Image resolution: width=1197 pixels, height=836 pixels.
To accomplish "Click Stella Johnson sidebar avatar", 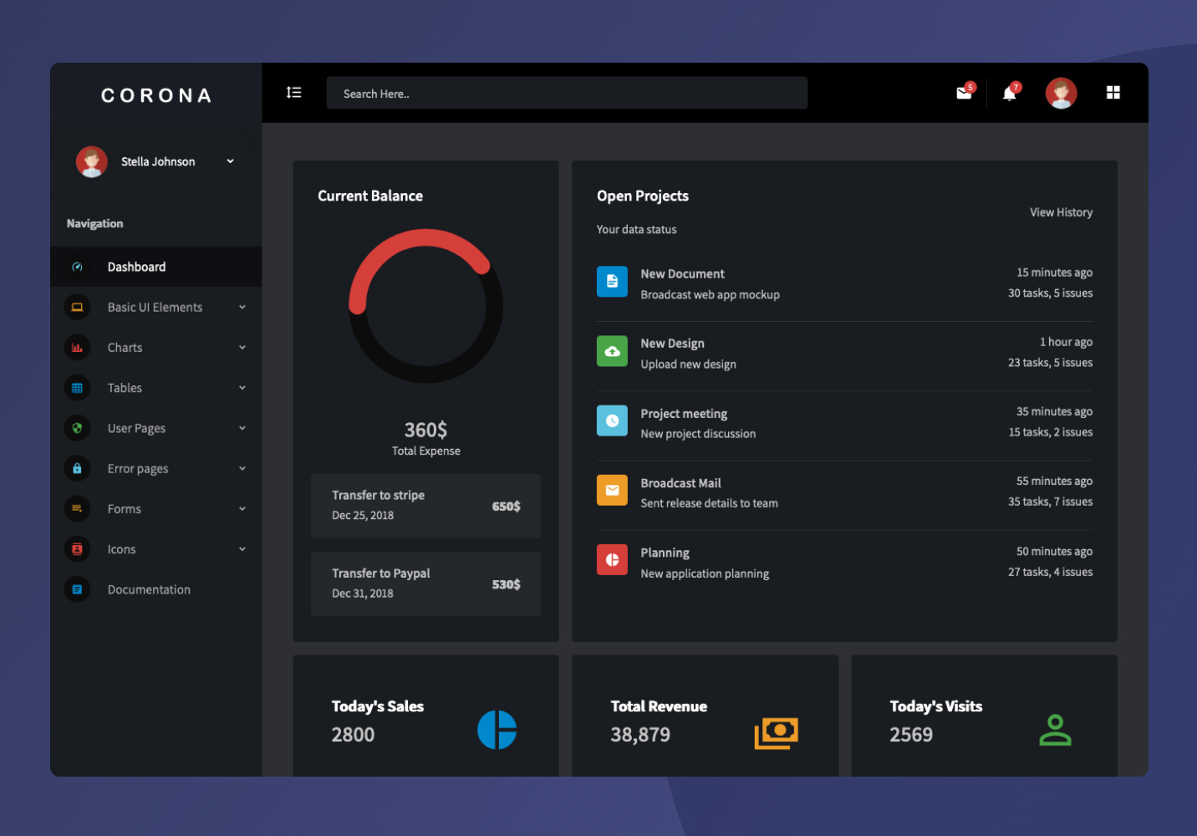I will point(92,161).
